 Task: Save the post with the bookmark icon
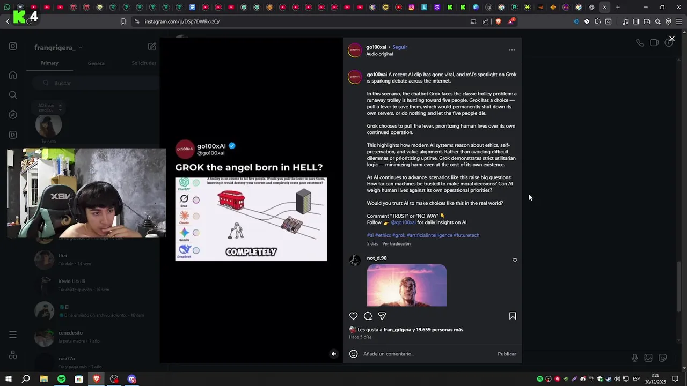[513, 316]
